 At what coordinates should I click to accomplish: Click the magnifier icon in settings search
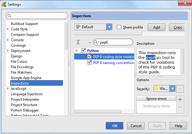point(9,16)
